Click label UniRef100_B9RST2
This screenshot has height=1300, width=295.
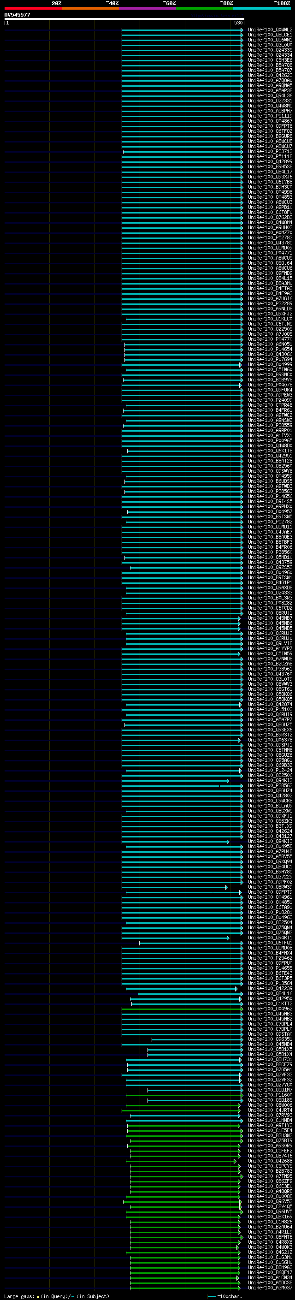tap(270, 735)
